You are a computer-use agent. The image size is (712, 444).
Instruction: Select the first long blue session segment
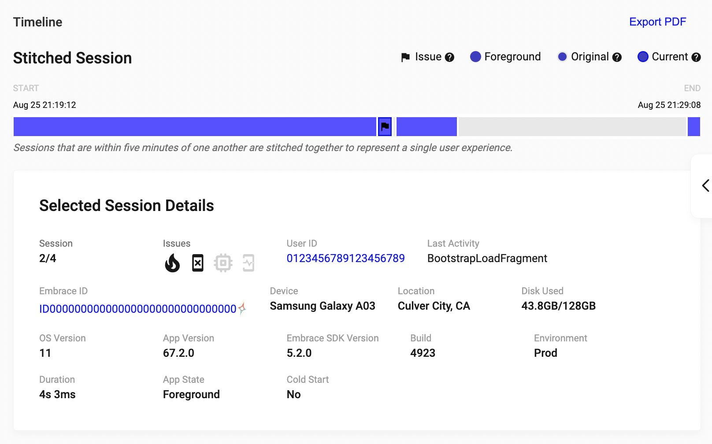click(x=195, y=127)
